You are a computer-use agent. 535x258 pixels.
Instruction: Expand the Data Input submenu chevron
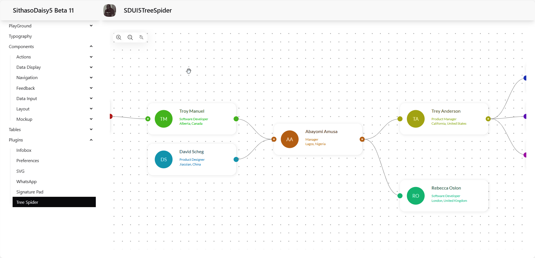(x=91, y=98)
